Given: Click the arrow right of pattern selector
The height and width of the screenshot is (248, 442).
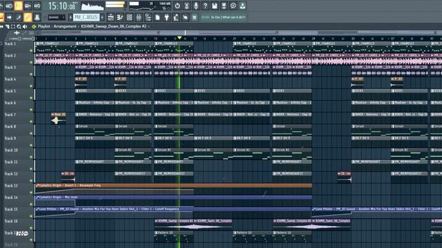Looking at the screenshot, I should [x=102, y=17].
